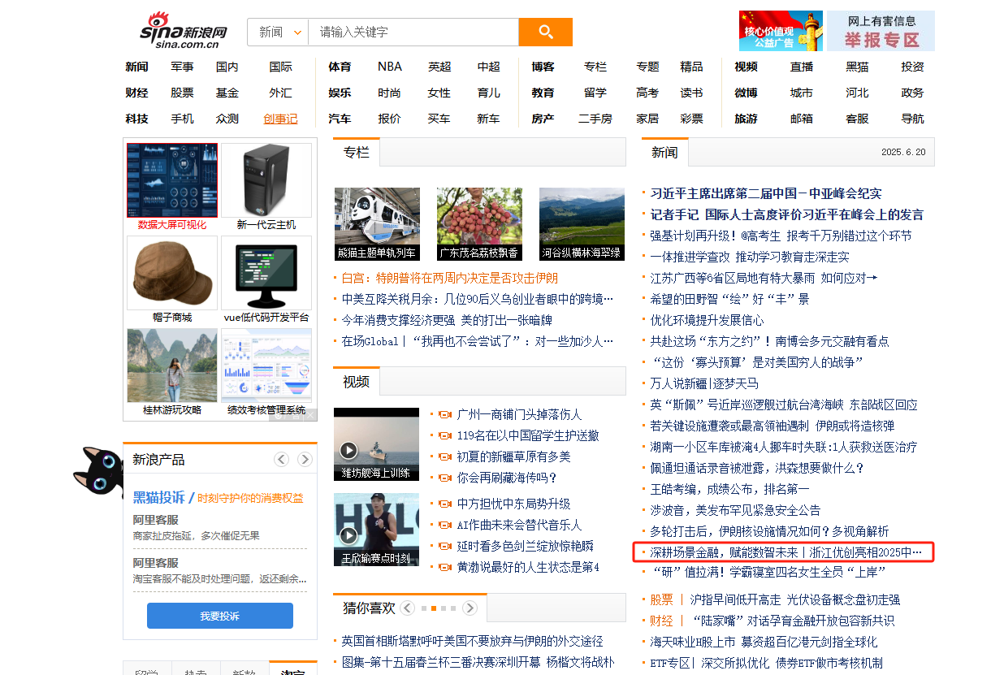The width and height of the screenshot is (991, 675).
Task: Open the 核心价值观 公益广告 banner
Action: point(781,31)
